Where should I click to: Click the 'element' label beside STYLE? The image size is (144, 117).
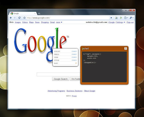pos(74,60)
